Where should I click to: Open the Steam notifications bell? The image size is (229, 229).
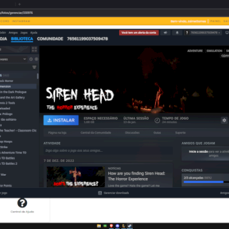177,33
